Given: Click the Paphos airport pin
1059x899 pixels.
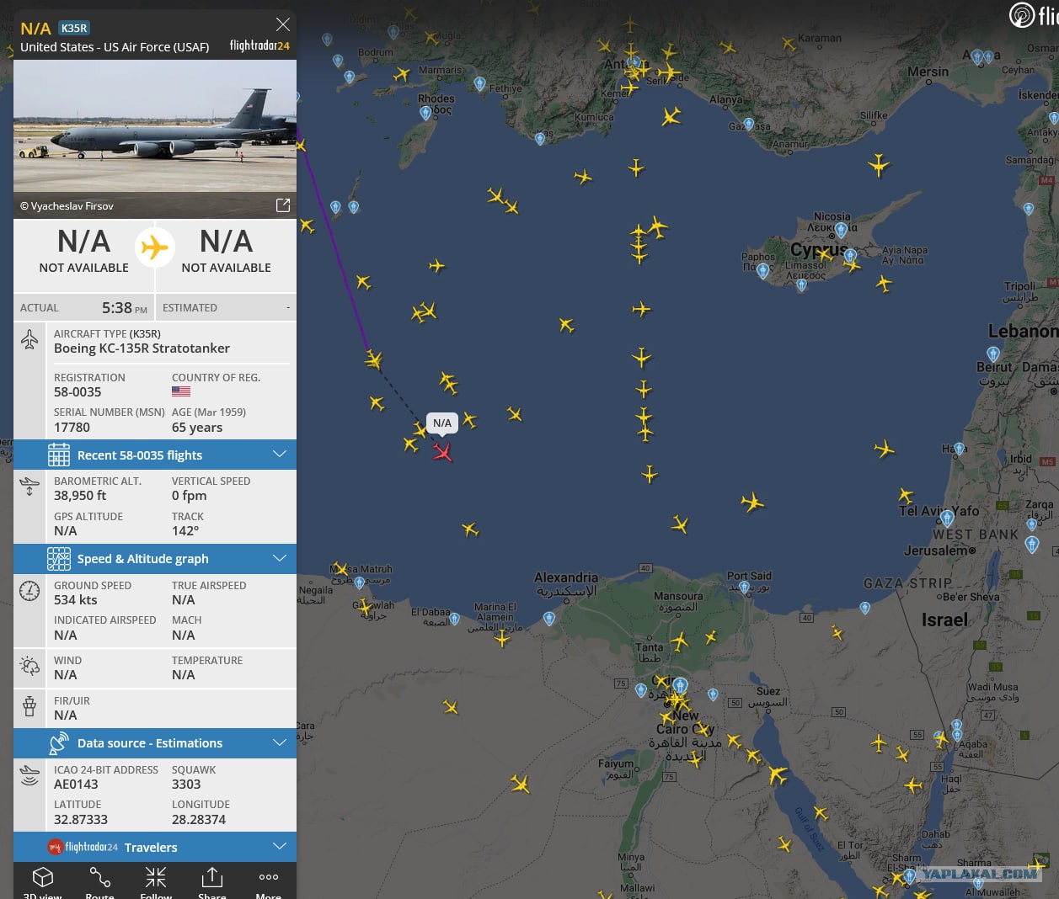Looking at the screenshot, I should click(762, 271).
